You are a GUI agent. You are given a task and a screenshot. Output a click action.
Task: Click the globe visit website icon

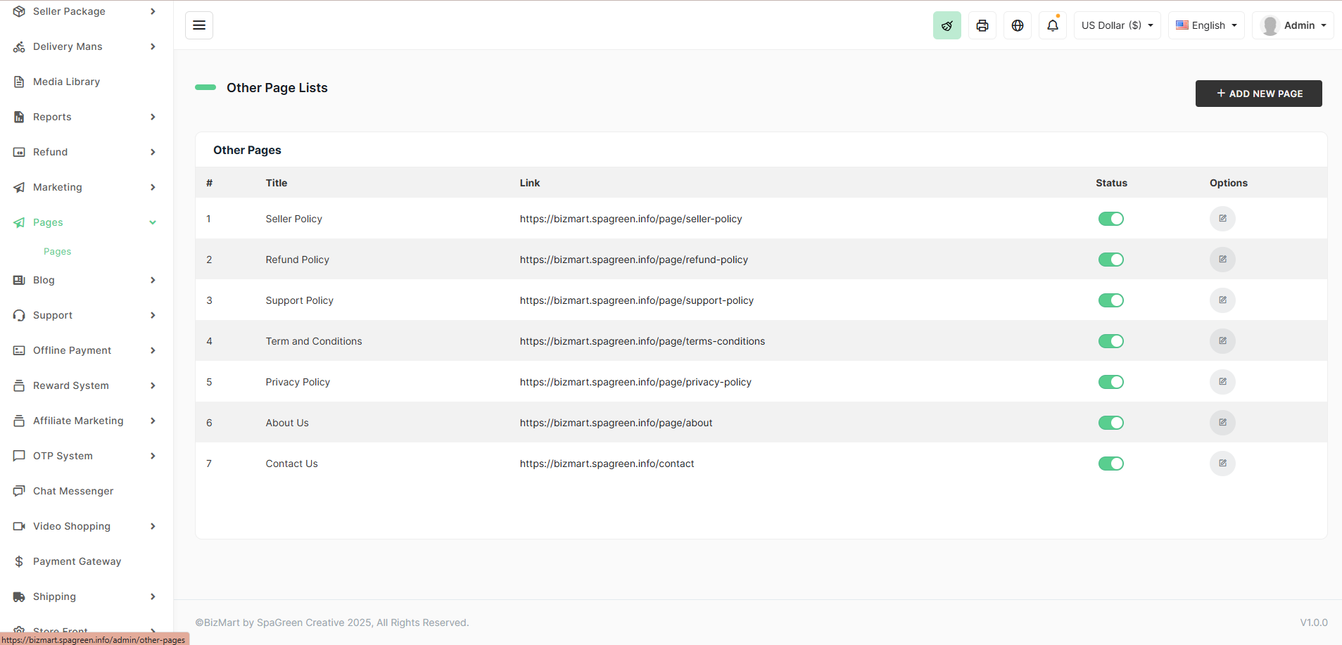[x=1017, y=25]
